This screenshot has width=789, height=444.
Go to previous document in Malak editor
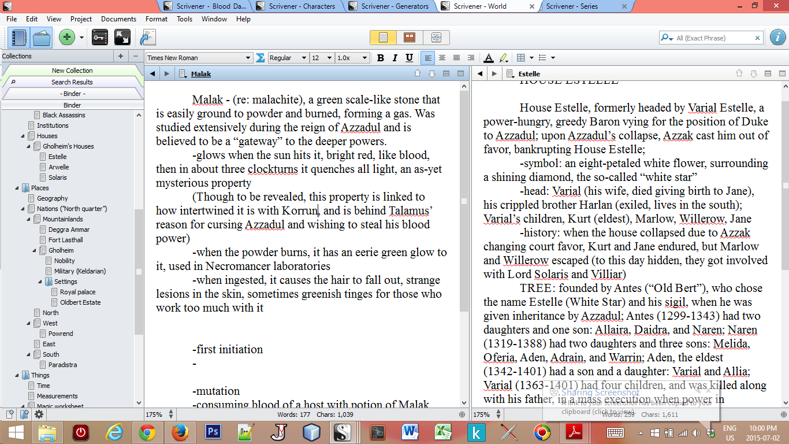pos(418,74)
